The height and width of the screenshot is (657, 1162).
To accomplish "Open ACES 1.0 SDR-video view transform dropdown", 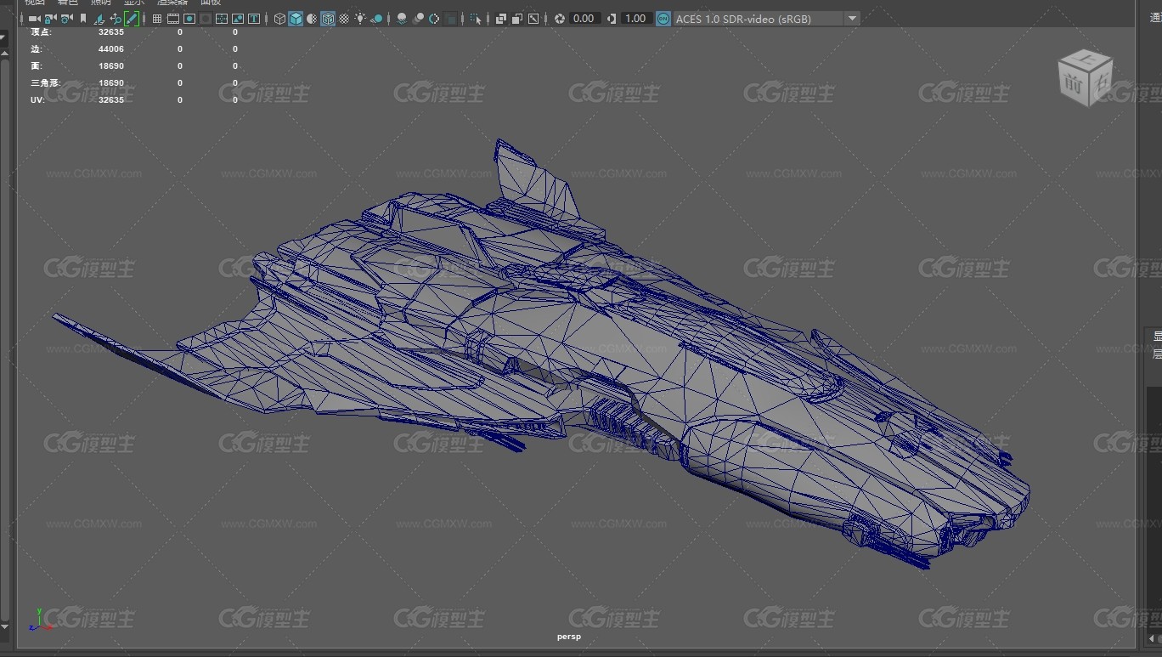I will coord(766,18).
